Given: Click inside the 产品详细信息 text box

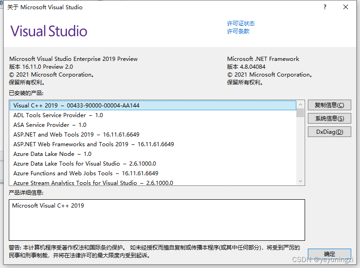Looking at the screenshot, I should [x=157, y=220].
